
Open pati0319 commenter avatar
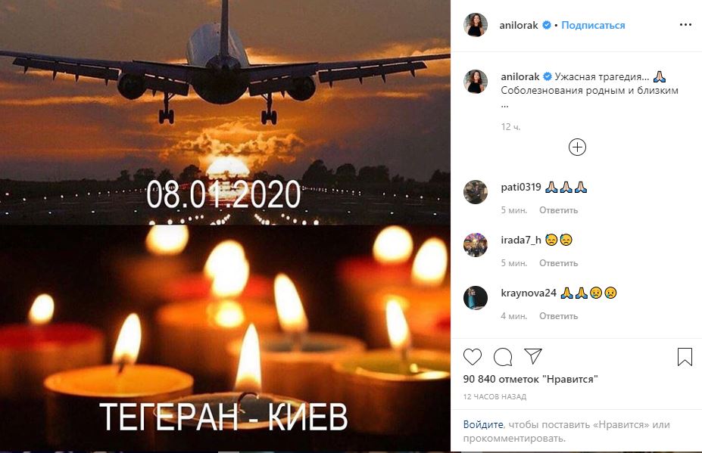point(476,192)
